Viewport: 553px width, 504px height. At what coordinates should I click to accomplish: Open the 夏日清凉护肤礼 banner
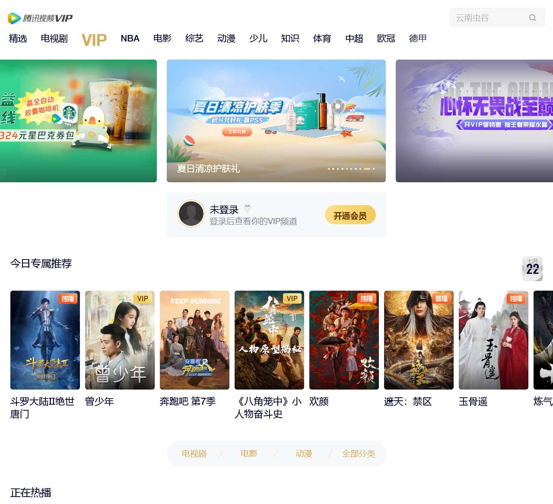pos(276,121)
